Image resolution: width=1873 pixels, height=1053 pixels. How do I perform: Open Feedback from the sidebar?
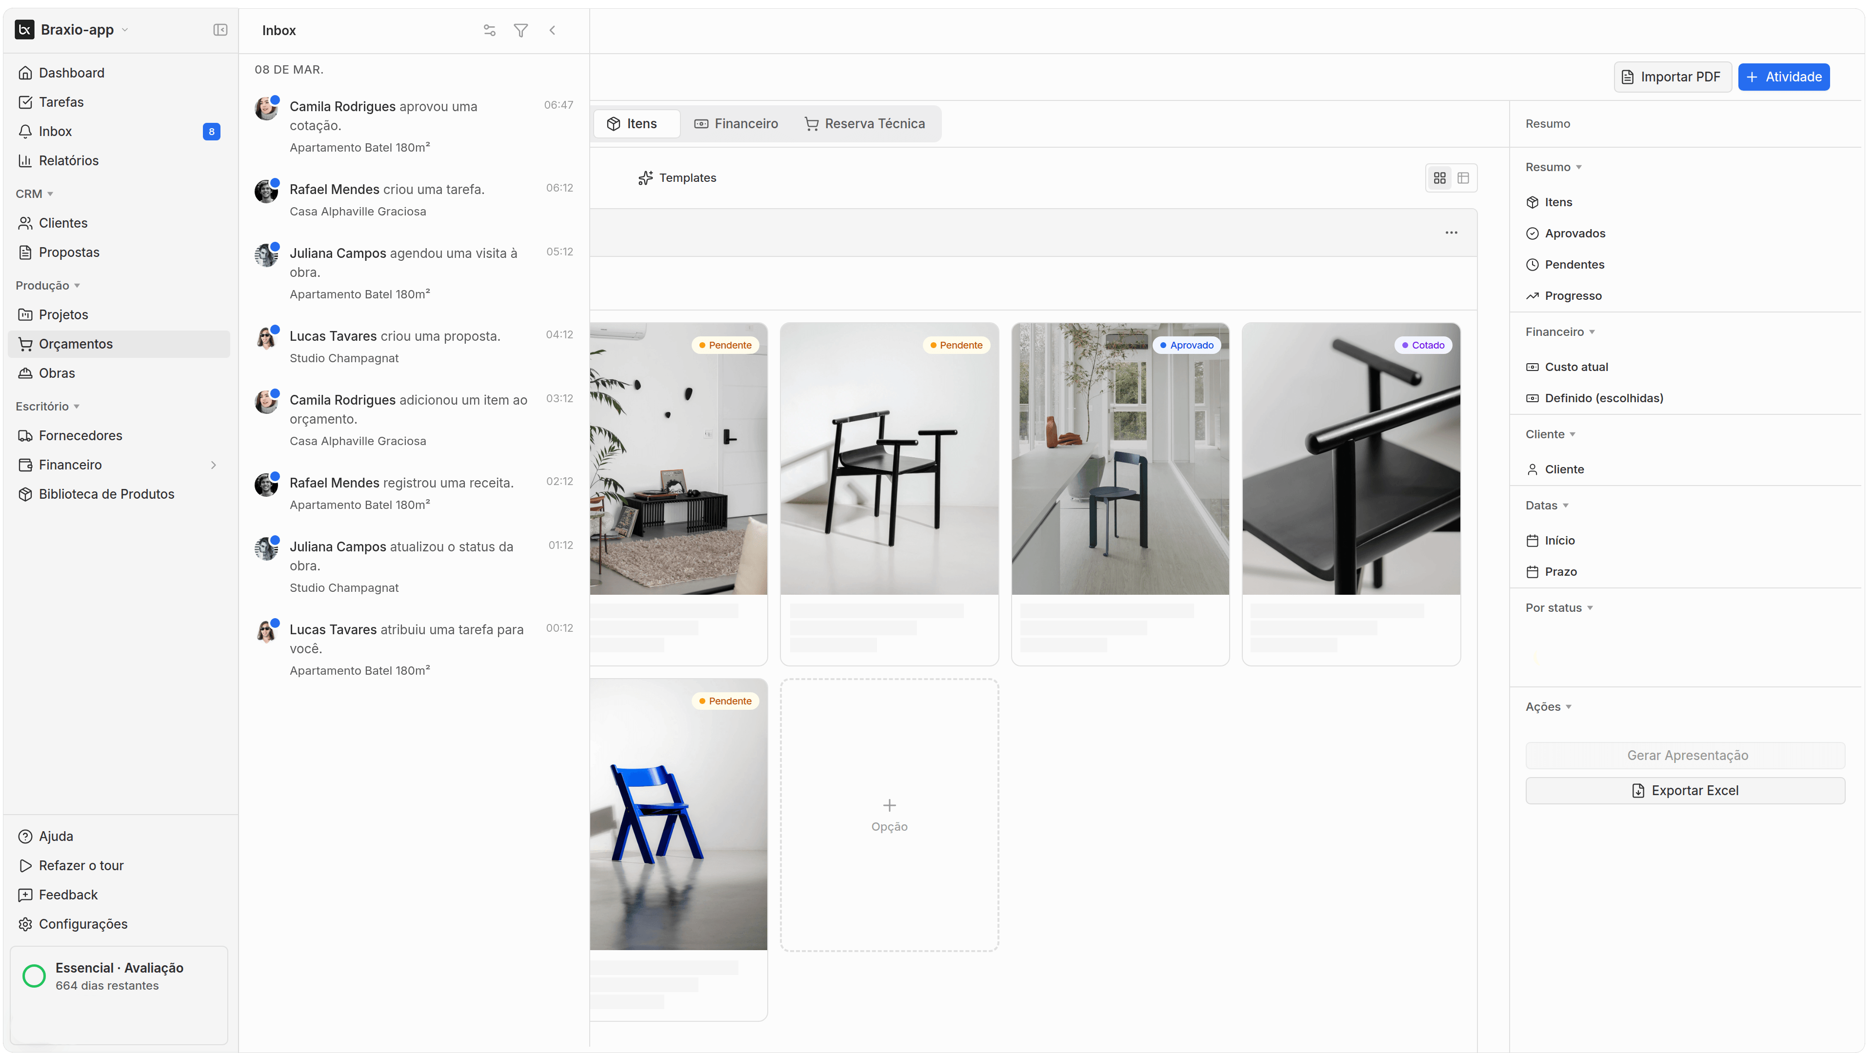coord(119,896)
